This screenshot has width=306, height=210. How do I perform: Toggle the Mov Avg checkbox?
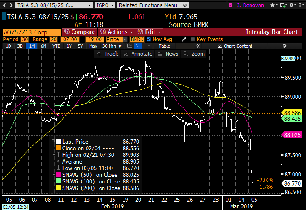click(149, 39)
